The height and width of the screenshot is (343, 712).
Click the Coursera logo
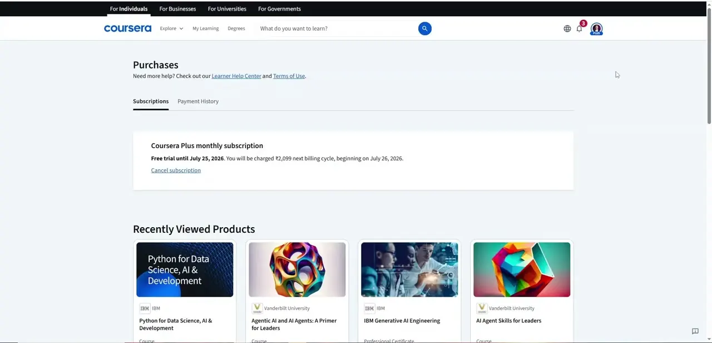[x=127, y=28]
